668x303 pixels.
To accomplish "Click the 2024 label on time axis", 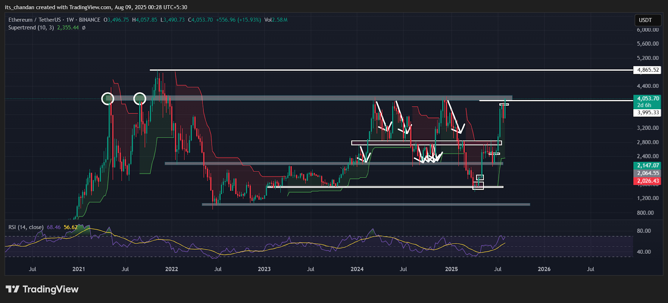I will (x=357, y=269).
